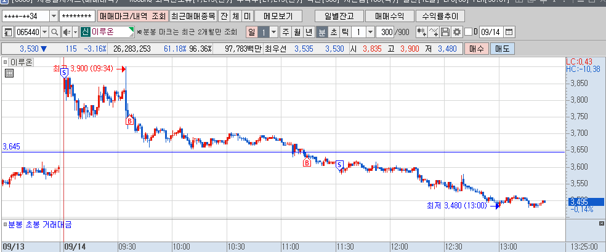Viewport: 606px width, 252px height.
Task: Select the 초 second period button
Action: pyautogui.click(x=333, y=32)
